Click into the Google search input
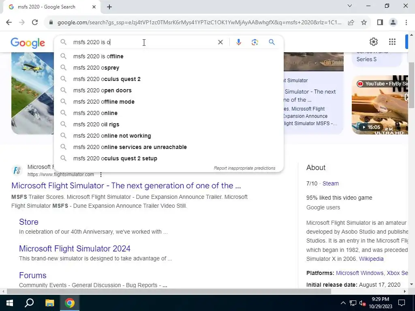Screen dimensions: 415x311 [x=143, y=42]
